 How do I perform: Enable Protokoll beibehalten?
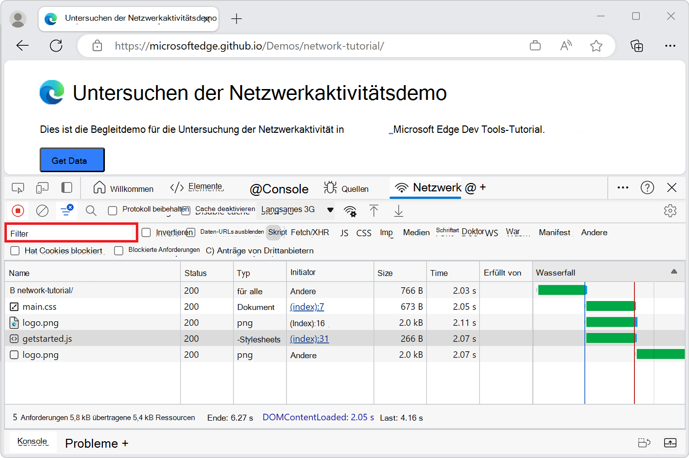click(x=112, y=210)
